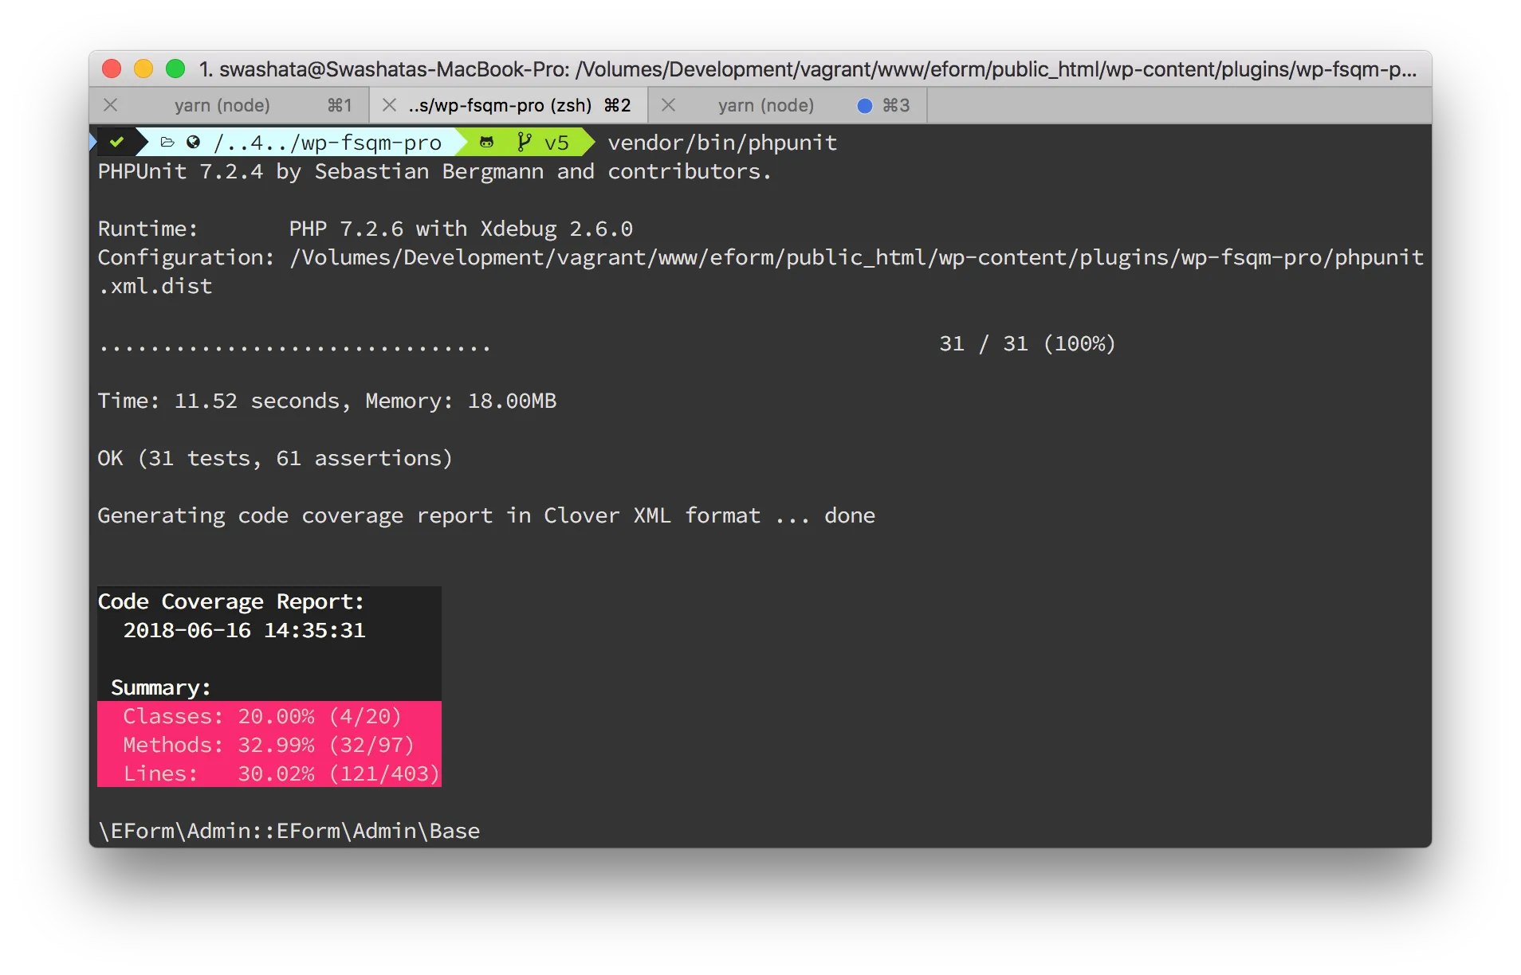Image resolution: width=1521 pixels, height=975 pixels.
Task: Click the .xml.dist wrapped filename
Action: pyautogui.click(x=155, y=287)
